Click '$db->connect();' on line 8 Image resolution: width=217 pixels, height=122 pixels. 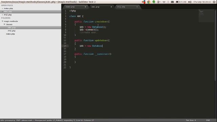tap(89, 30)
